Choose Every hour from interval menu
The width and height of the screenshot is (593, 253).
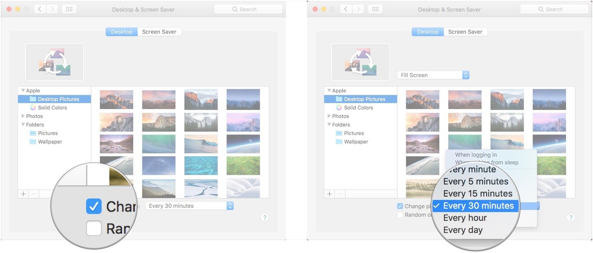coord(465,218)
